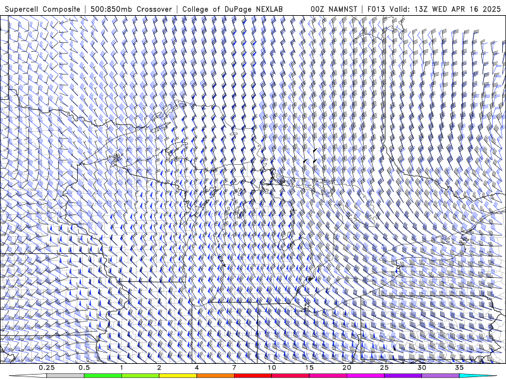Click 'College of DuPage NEXLAB' header text
Image resolution: width=506 pixels, height=379 pixels.
click(x=232, y=9)
